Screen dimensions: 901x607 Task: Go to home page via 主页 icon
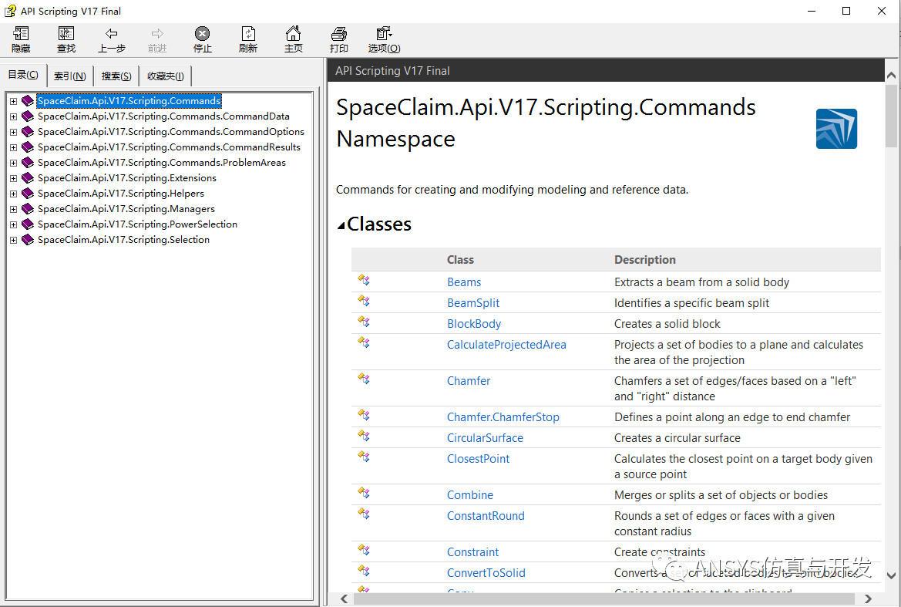tap(293, 32)
